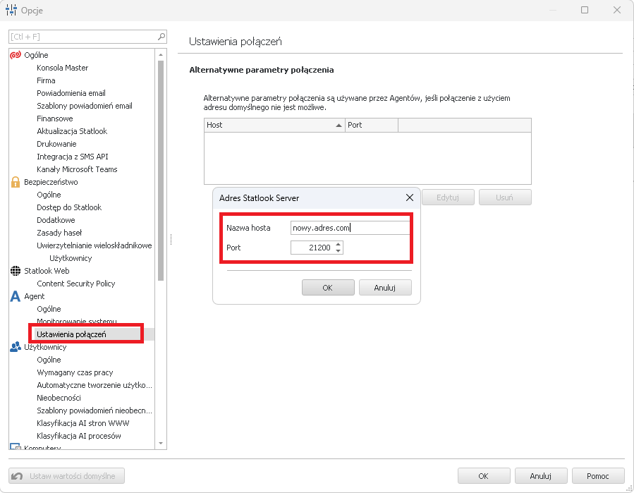Select Finansowe tree item

tap(55, 118)
